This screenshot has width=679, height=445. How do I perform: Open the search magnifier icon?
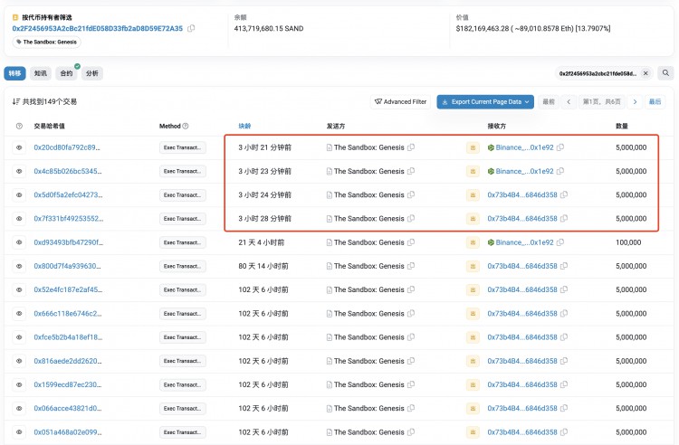coord(665,73)
